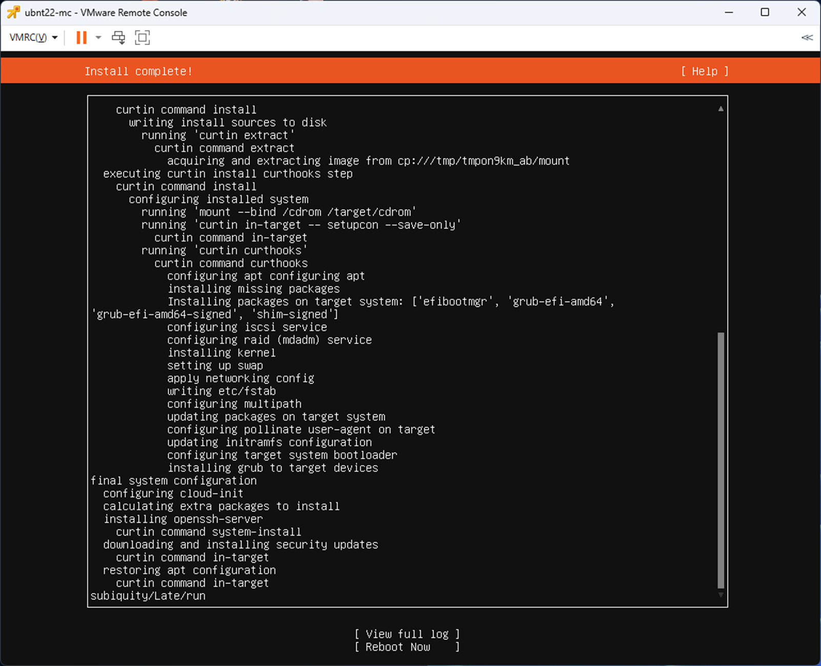Click 'installing openssh-server' log line
This screenshot has width=821, height=666.
[183, 519]
